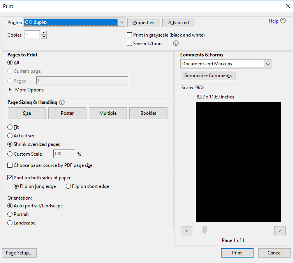Select Shrink oversized pages option
This screenshot has height=263, width=294.
10,144
